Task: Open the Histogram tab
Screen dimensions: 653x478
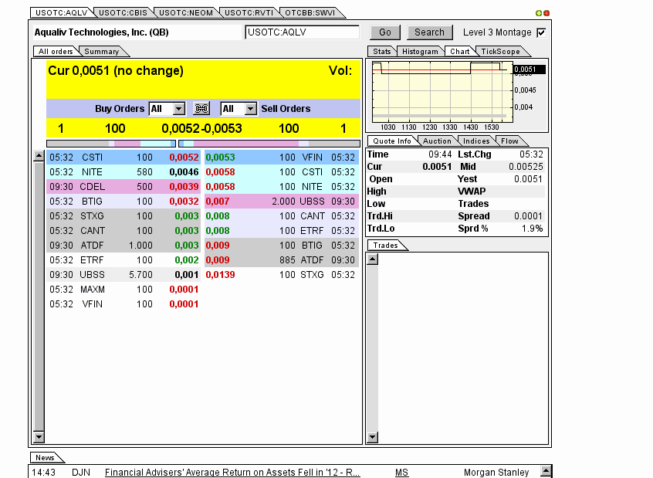Action: (x=420, y=52)
